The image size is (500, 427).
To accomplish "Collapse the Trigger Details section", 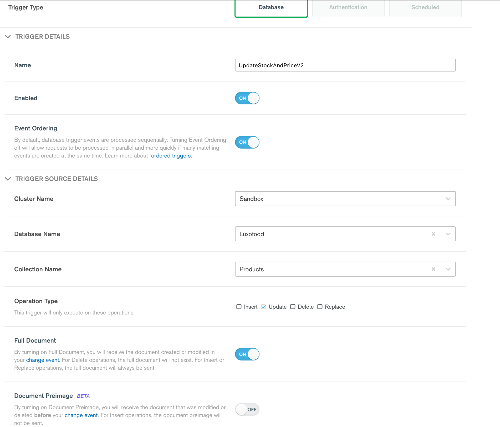I will [x=8, y=37].
